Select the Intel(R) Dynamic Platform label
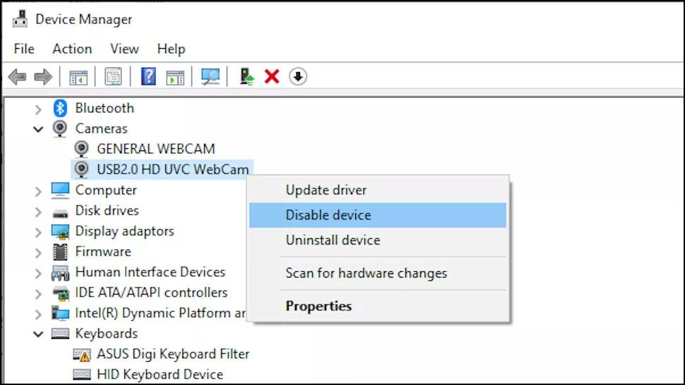Viewport: 685px width, 385px height. tap(160, 313)
